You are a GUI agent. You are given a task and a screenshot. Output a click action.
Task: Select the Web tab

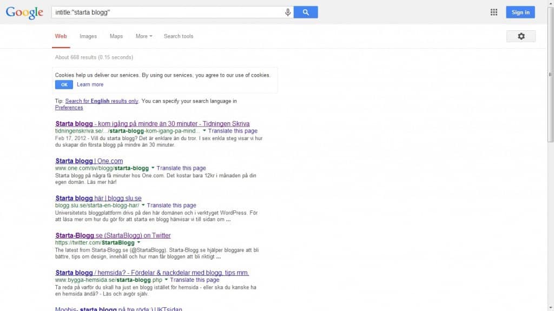tap(61, 36)
